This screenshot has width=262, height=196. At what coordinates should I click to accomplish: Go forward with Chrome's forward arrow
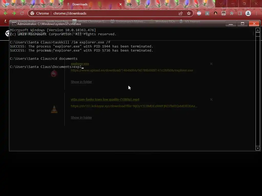point(14,13)
